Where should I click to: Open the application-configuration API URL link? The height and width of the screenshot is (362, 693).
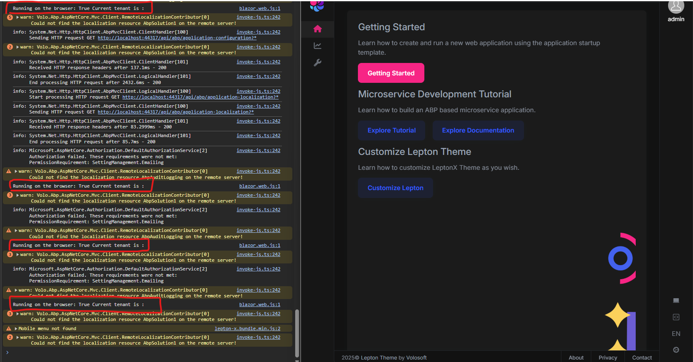177,38
